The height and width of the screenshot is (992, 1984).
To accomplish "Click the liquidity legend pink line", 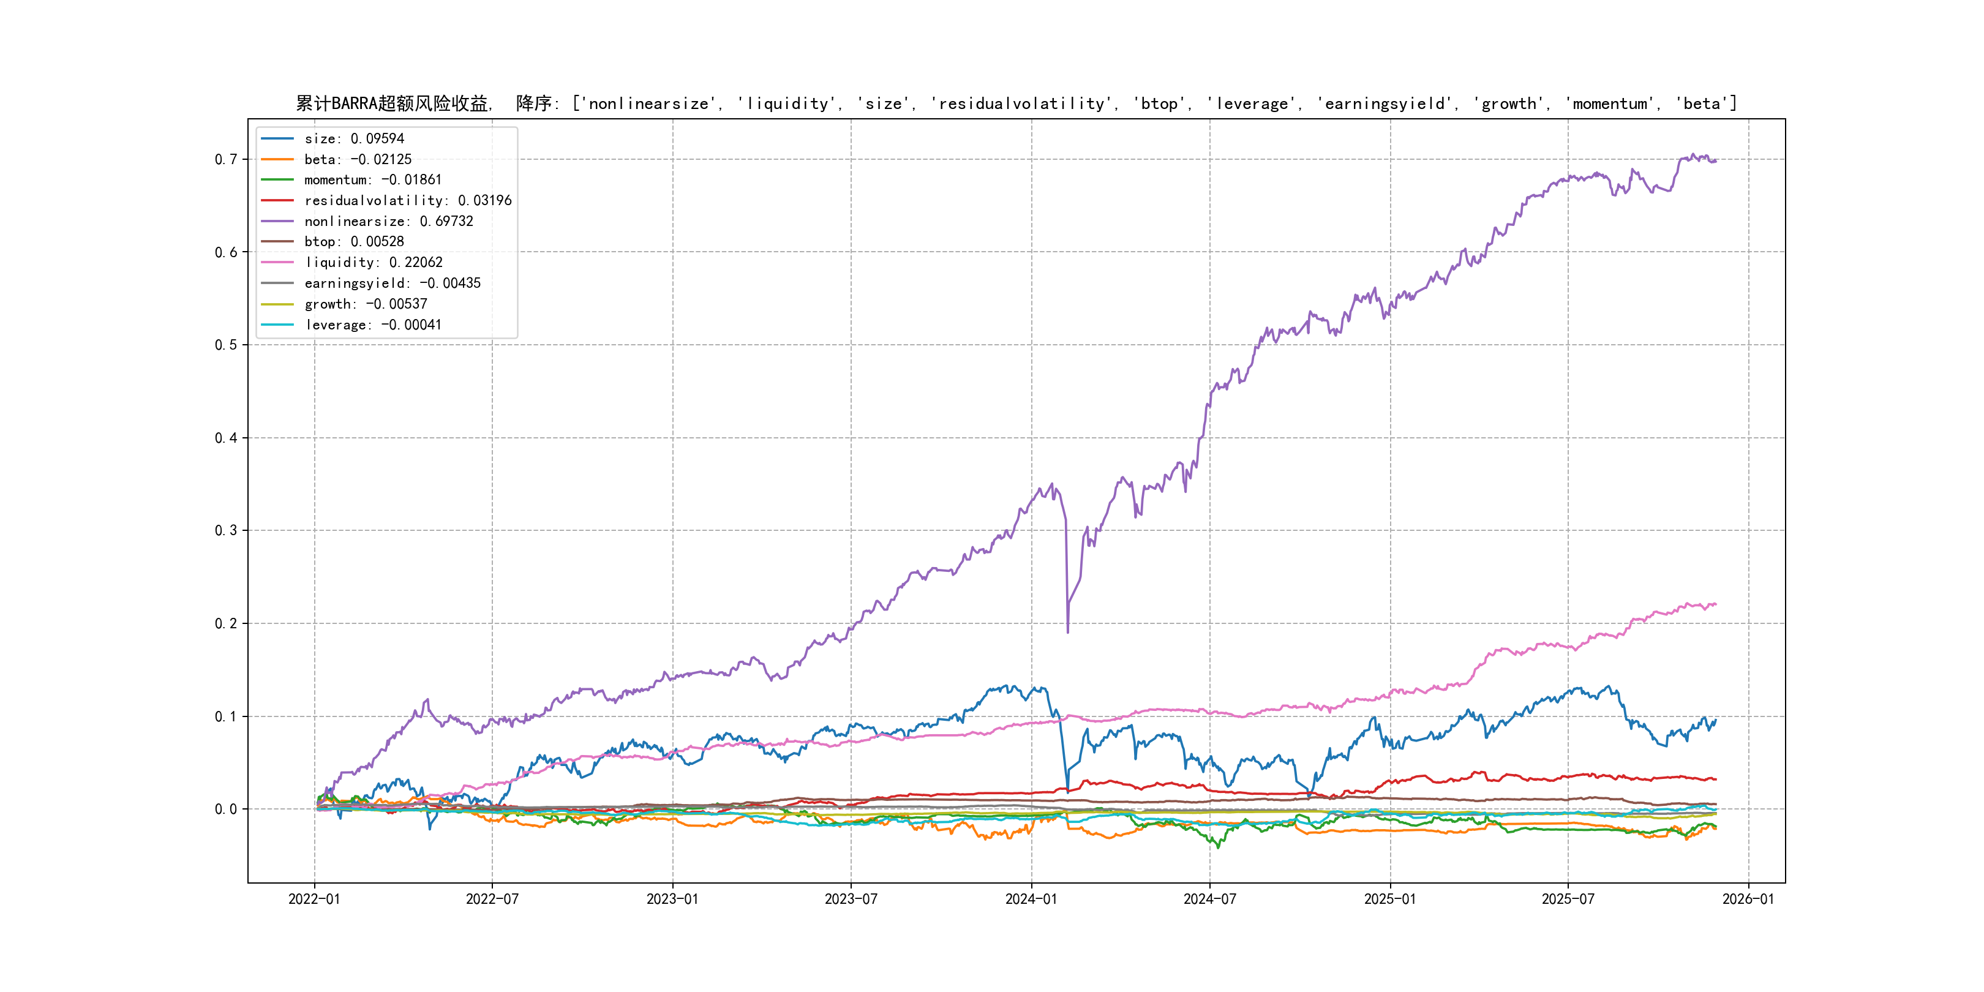I will (x=277, y=263).
